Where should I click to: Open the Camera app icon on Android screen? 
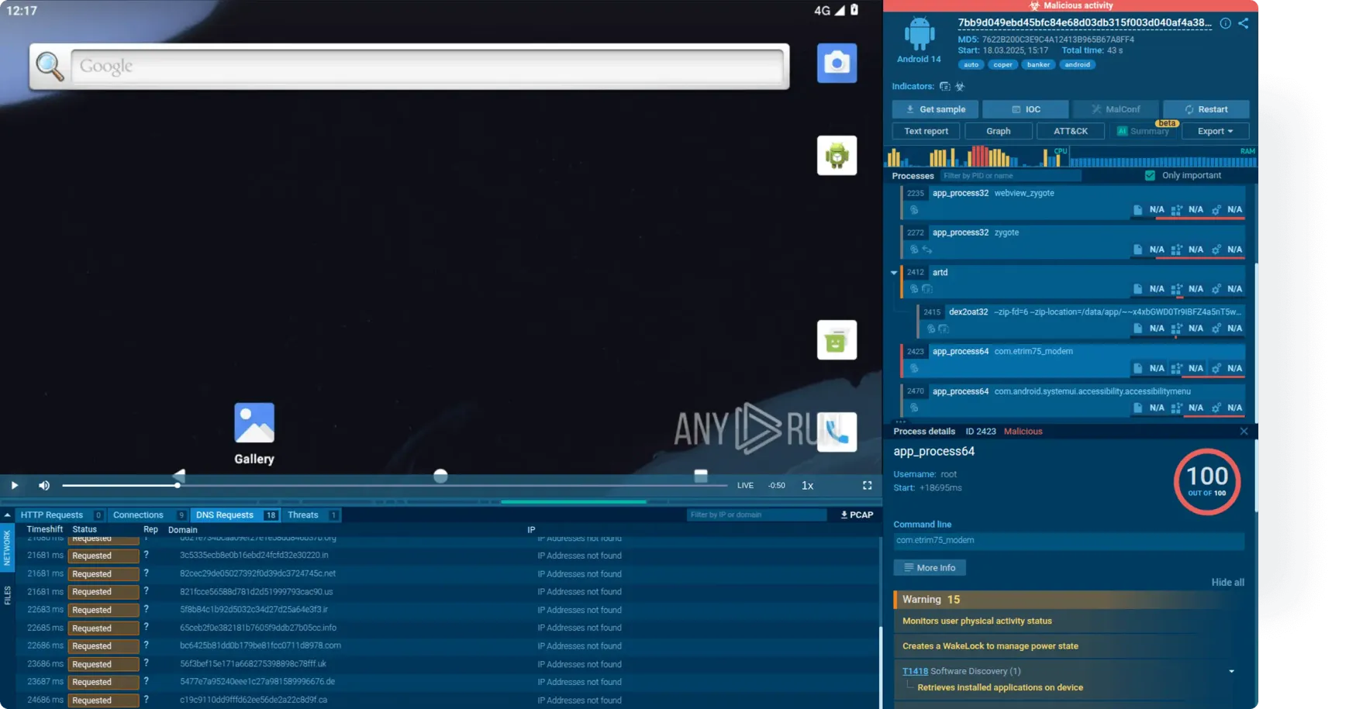837,63
